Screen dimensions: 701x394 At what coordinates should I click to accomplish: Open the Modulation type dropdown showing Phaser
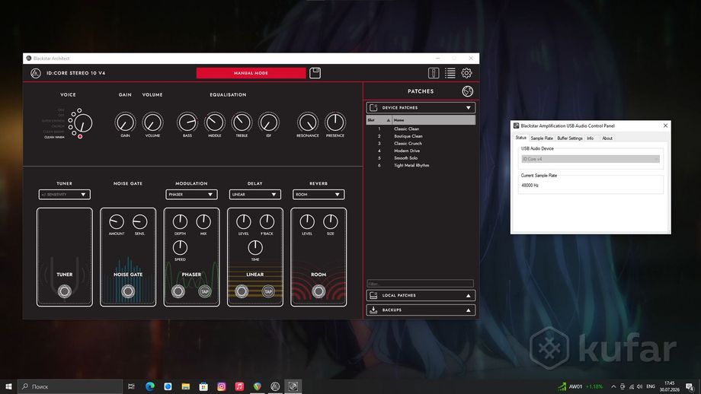(191, 195)
